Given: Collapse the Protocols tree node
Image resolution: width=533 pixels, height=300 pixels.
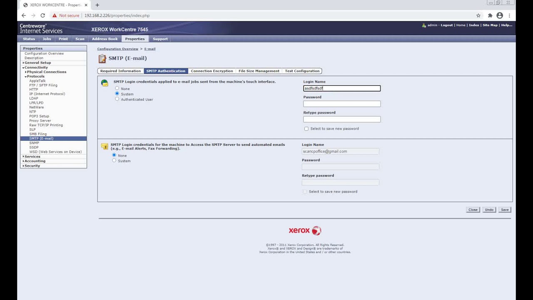Looking at the screenshot, I should [26, 77].
